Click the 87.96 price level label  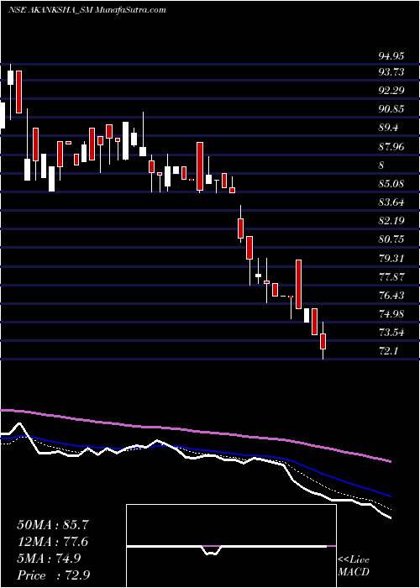pyautogui.click(x=391, y=146)
